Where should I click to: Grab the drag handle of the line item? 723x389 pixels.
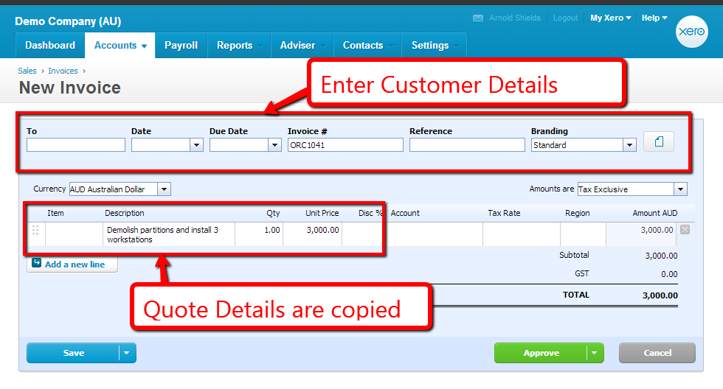pos(35,230)
